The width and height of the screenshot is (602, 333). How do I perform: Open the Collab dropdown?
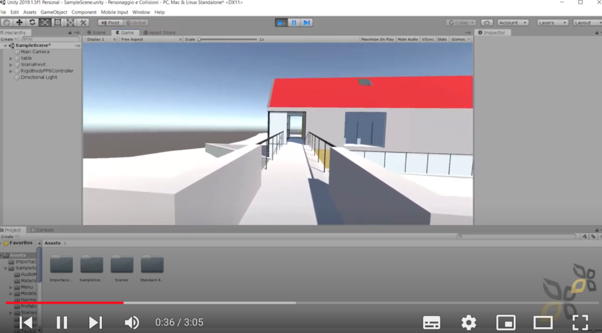(461, 23)
